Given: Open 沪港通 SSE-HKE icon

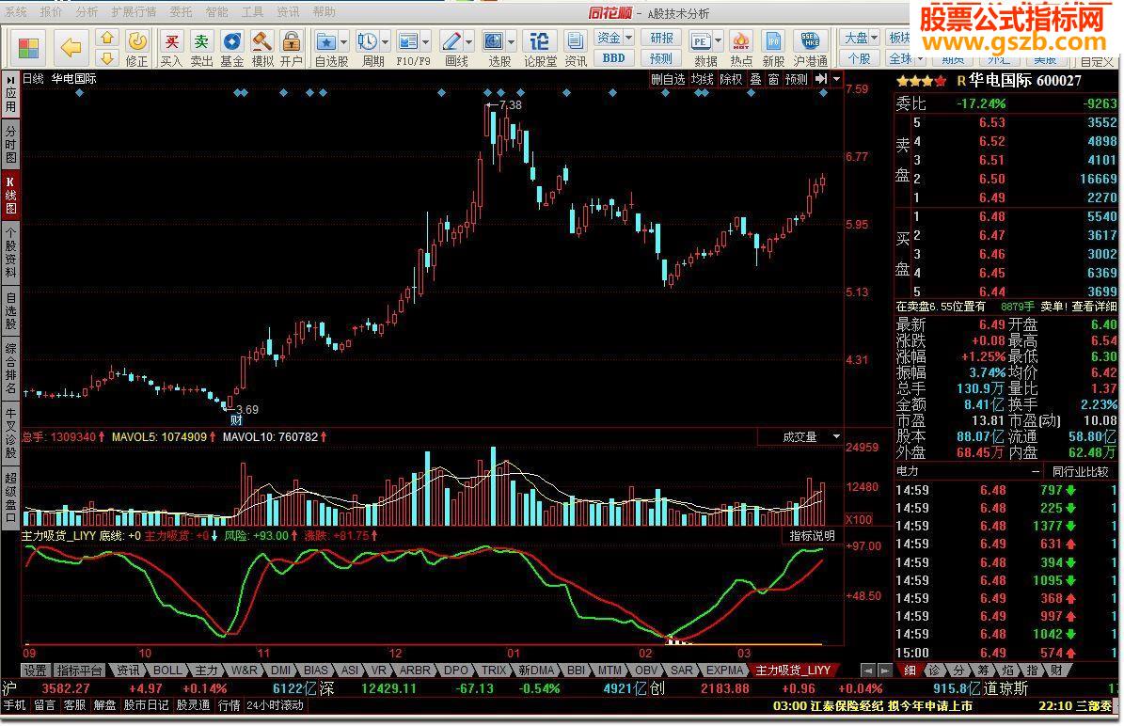Looking at the screenshot, I should (x=811, y=48).
